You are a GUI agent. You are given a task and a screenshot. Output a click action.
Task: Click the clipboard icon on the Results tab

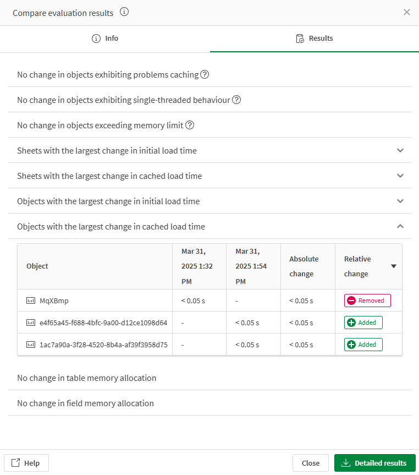point(300,39)
